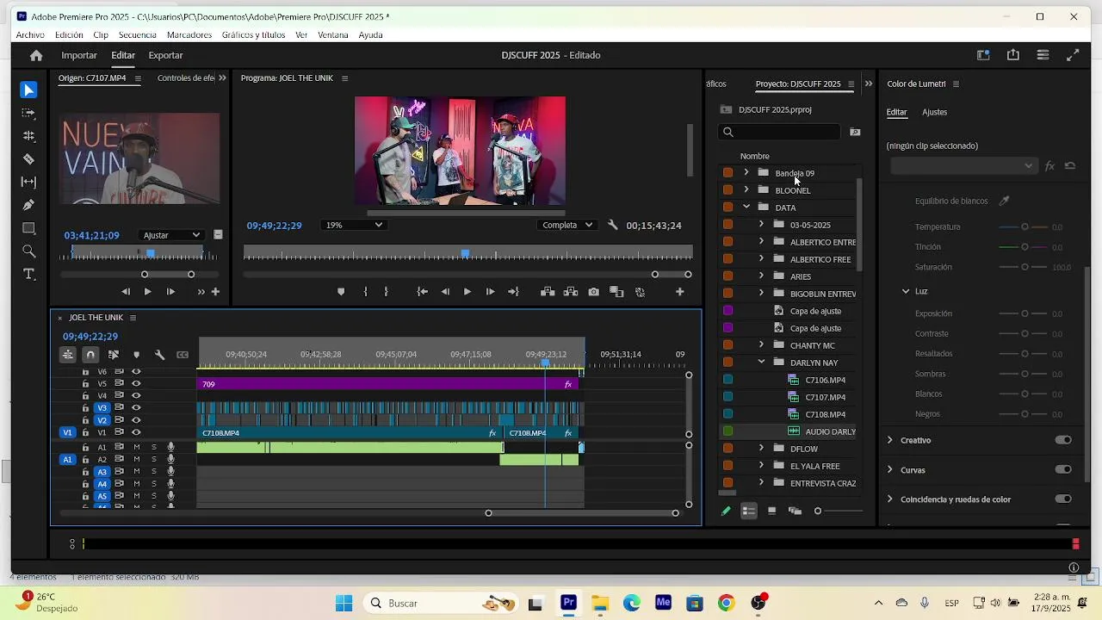
Task: Switch to the Exportar workspace tab
Action: pyautogui.click(x=165, y=55)
